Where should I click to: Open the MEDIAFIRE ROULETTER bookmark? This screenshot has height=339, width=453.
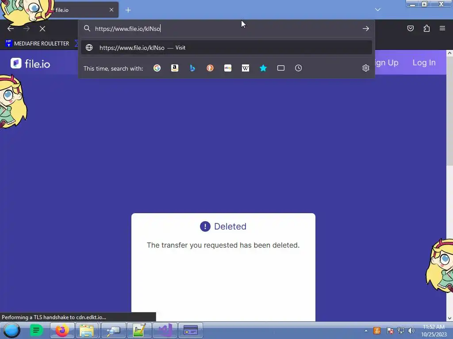(x=38, y=44)
